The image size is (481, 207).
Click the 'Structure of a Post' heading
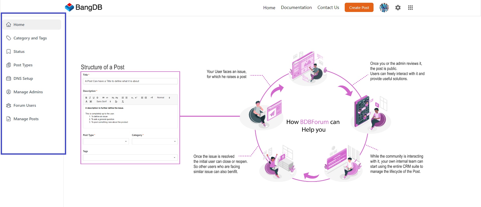[x=102, y=67]
